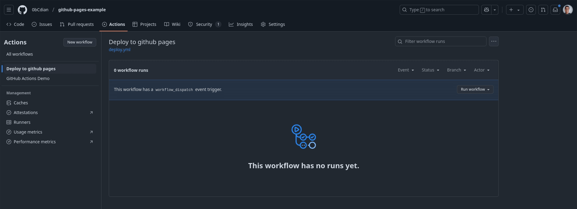Image resolution: width=577 pixels, height=209 pixels.
Task: Click the New workflow button
Action: click(80, 42)
